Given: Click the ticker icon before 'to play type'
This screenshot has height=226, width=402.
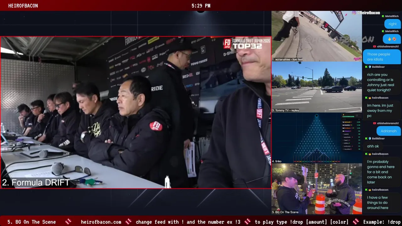Looking at the screenshot, I should point(247,222).
